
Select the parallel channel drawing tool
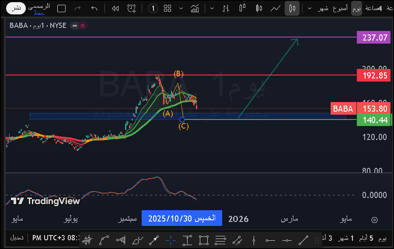point(237,240)
